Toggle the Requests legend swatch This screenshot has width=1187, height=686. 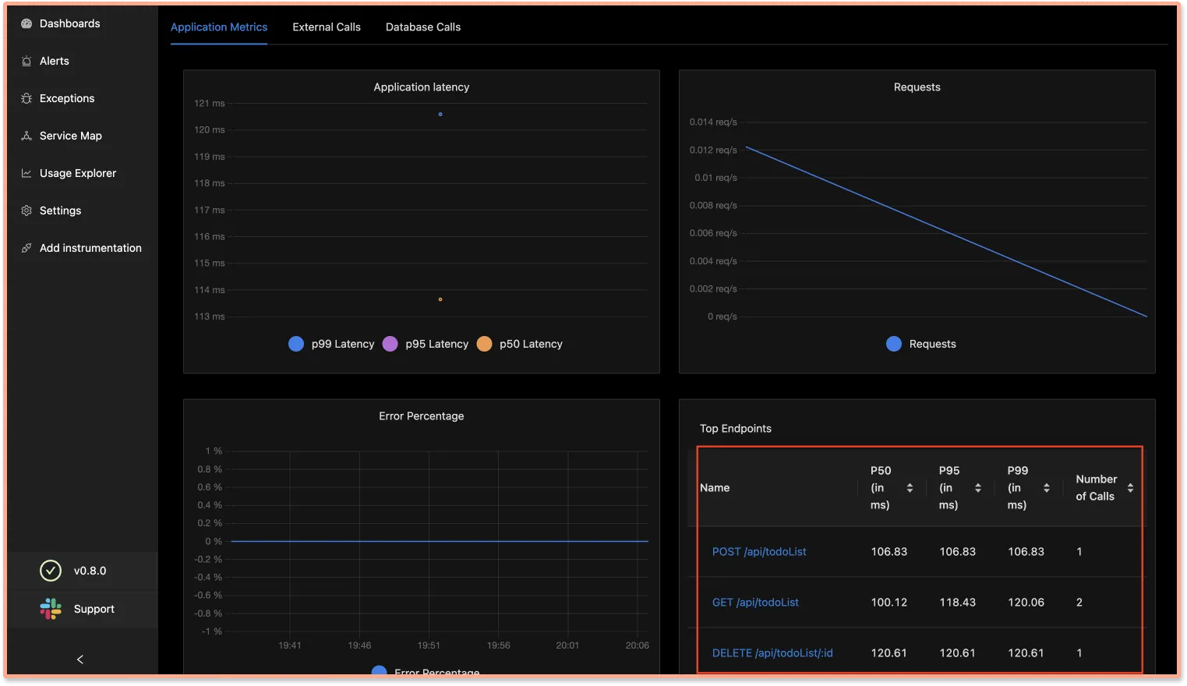click(894, 344)
